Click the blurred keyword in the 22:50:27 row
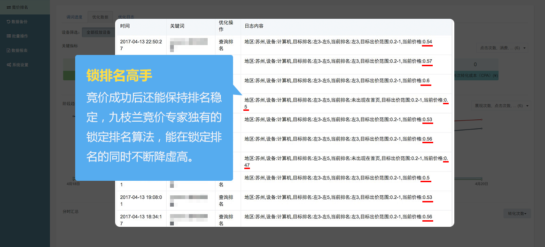545x247 pixels. (189, 45)
